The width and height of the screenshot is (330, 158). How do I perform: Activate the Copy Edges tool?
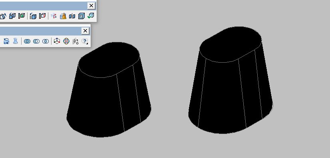[33, 16]
